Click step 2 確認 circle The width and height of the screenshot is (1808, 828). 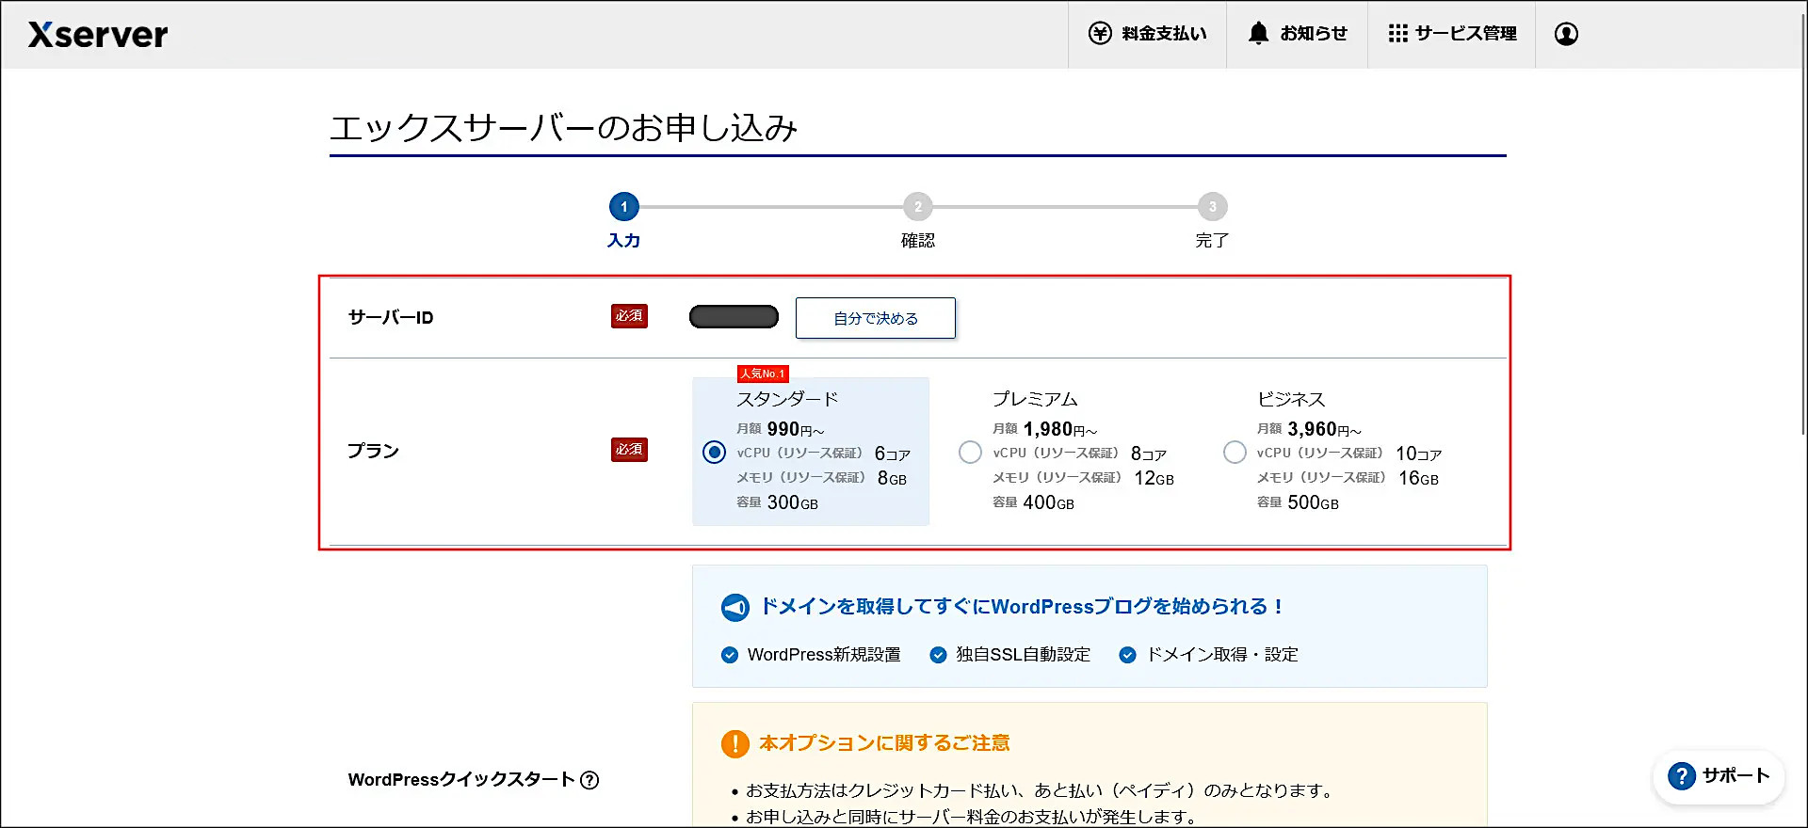click(918, 207)
